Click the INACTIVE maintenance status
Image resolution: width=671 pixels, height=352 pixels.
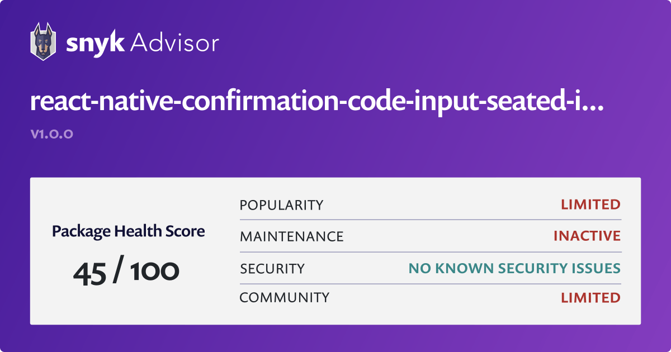[x=587, y=236]
